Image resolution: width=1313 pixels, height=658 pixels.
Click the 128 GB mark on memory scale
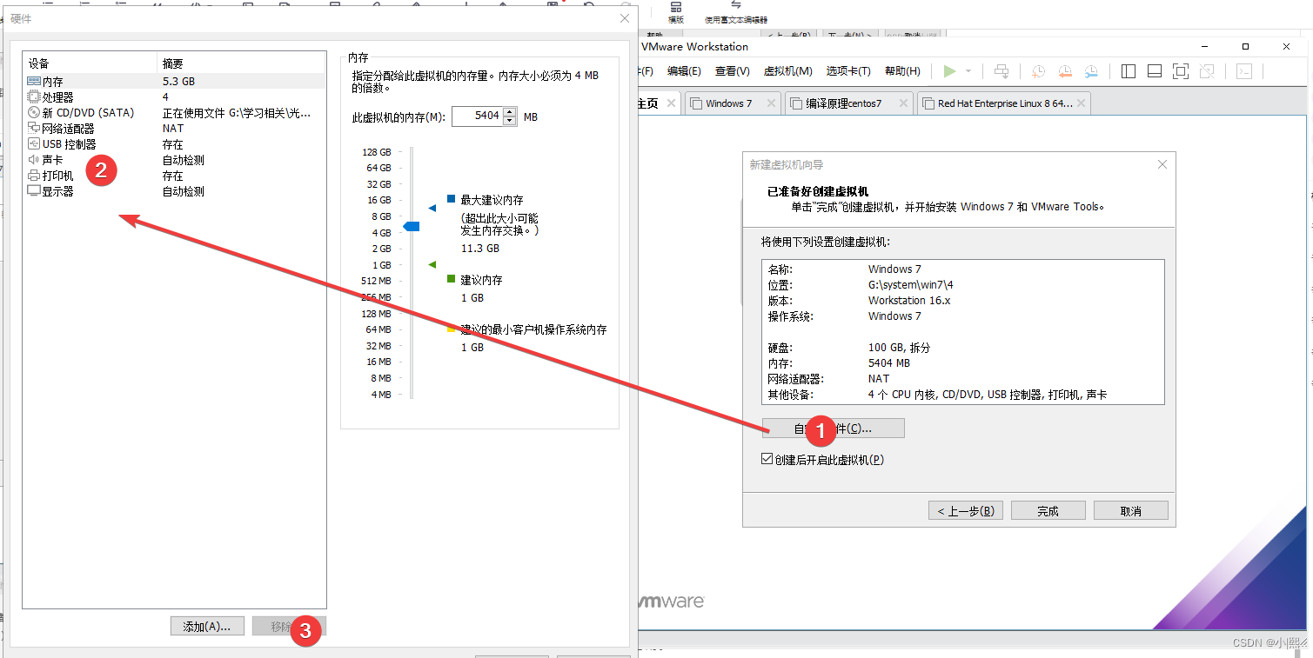[377, 152]
